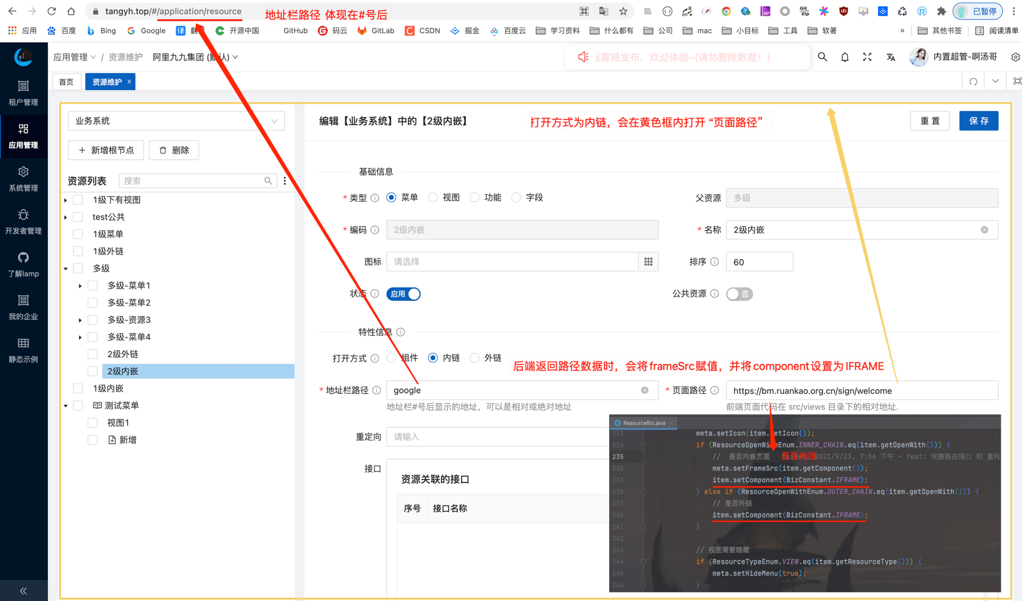The image size is (1022, 601).
Task: Check the box beside 1级菜单
Action: [78, 234]
